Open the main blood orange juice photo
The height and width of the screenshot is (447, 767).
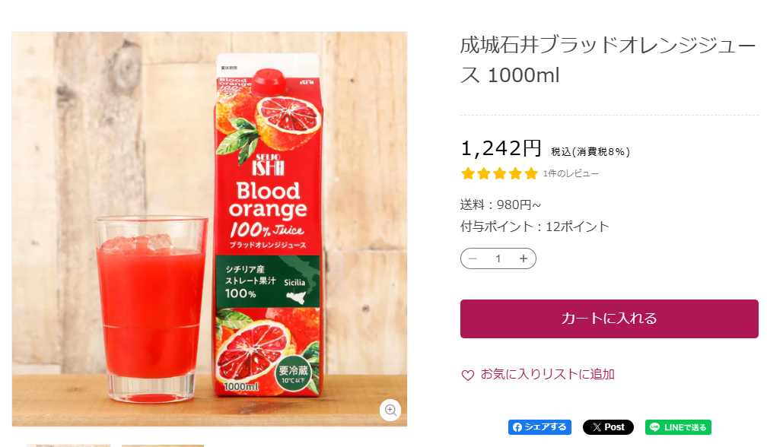[209, 228]
